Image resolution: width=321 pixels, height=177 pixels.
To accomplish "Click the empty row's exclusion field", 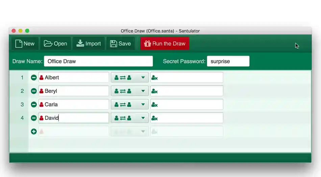I will (x=187, y=132).
